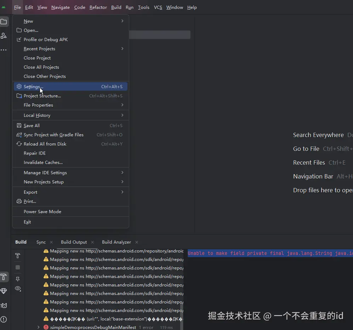Screen dimensions: 353x330
Task: Choose Settings... from the File menu
Action: [x=71, y=86]
